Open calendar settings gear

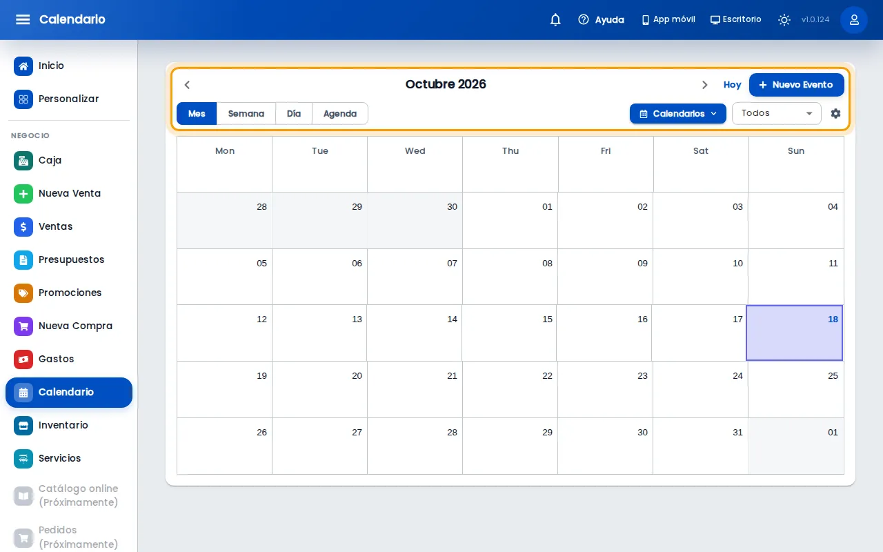point(835,114)
